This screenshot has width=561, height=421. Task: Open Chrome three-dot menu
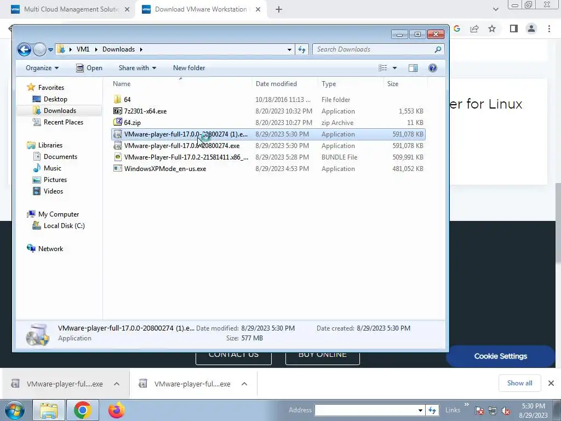point(549,29)
